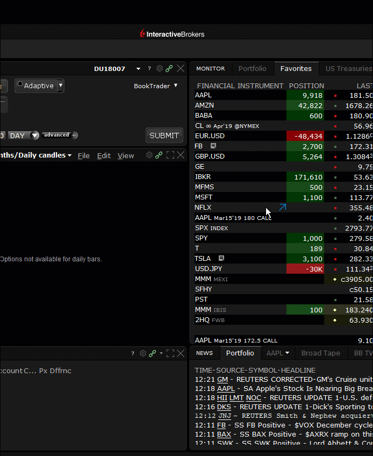Open the AAPL news tab dropdown
The height and width of the screenshot is (456, 373).
pyautogui.click(x=287, y=353)
